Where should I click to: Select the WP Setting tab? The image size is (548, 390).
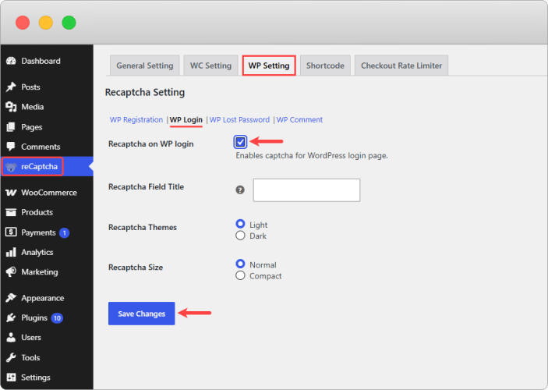point(269,66)
